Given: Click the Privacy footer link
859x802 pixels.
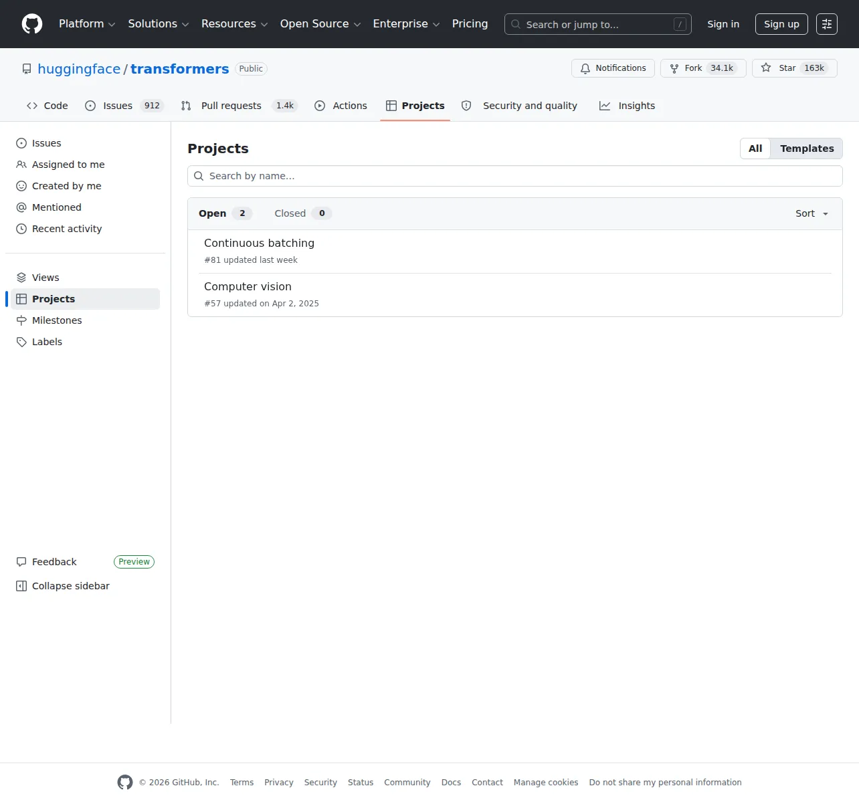Looking at the screenshot, I should (279, 783).
